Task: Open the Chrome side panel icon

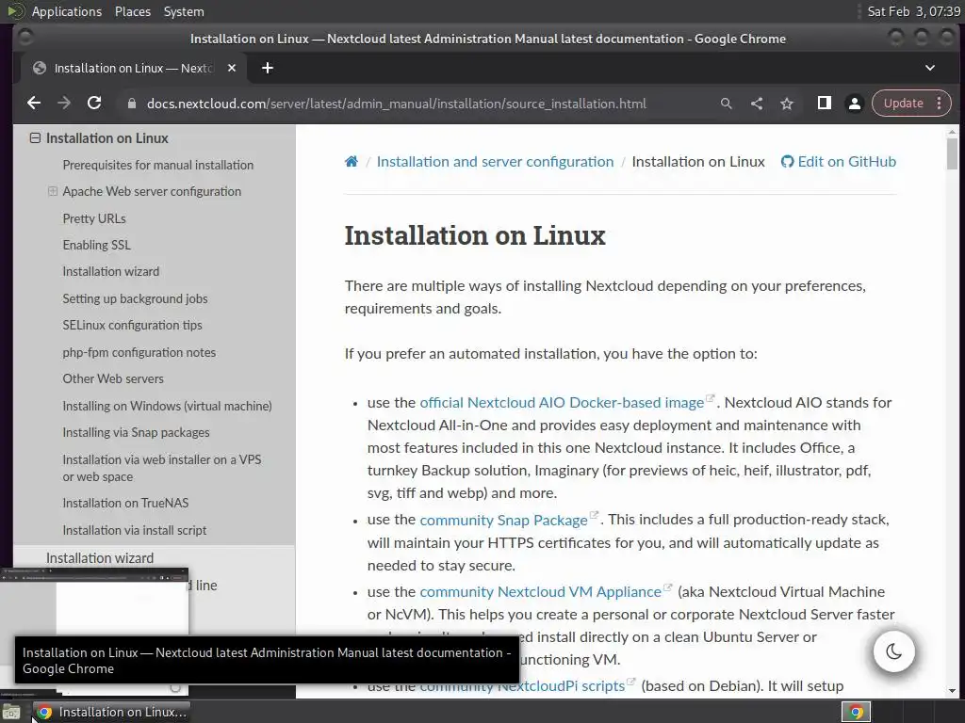Action: (x=824, y=104)
